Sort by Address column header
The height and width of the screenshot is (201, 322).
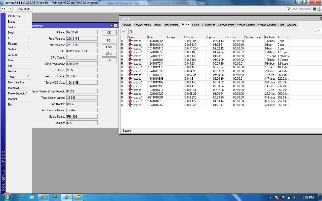[195, 37]
